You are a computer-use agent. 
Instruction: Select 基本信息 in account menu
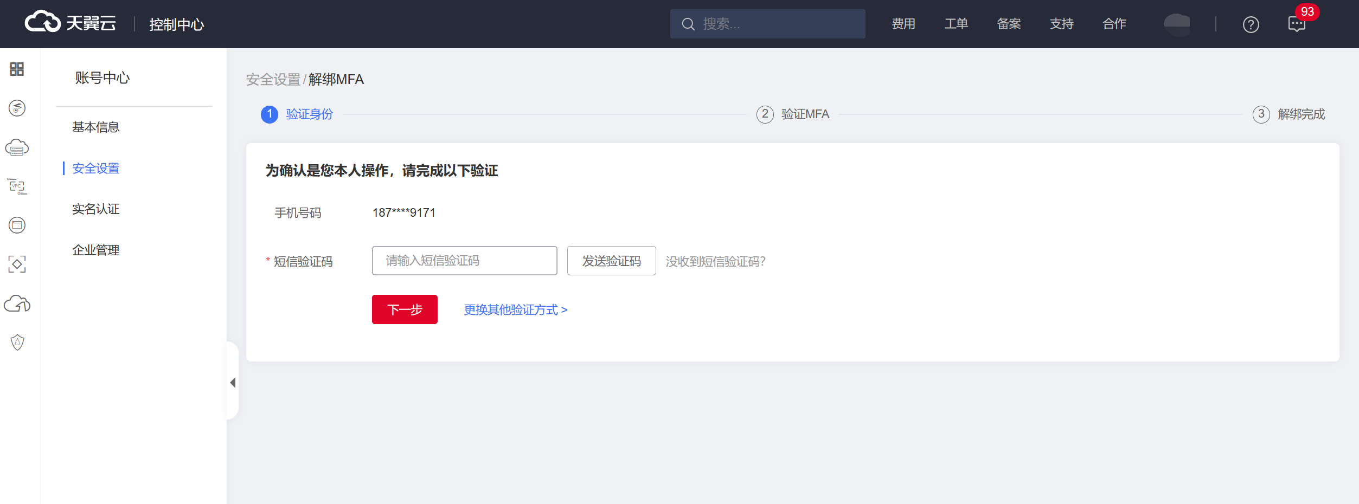[96, 127]
